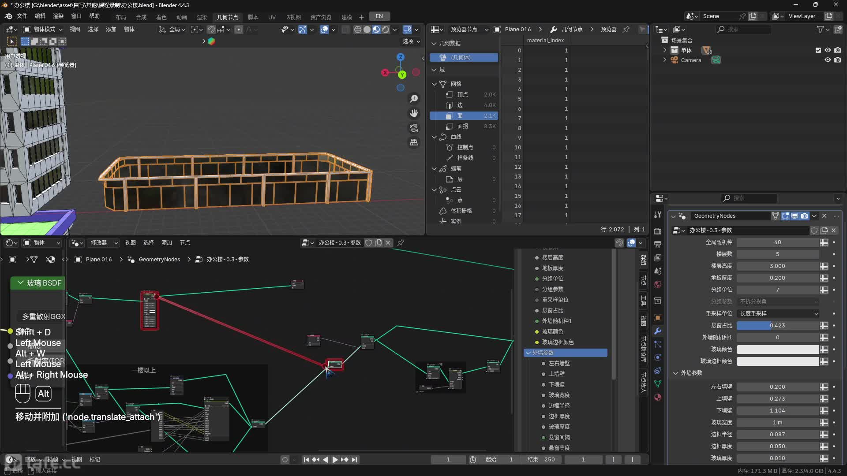Open 重采样单位 dropdown showing 长度重采样

pos(778,314)
